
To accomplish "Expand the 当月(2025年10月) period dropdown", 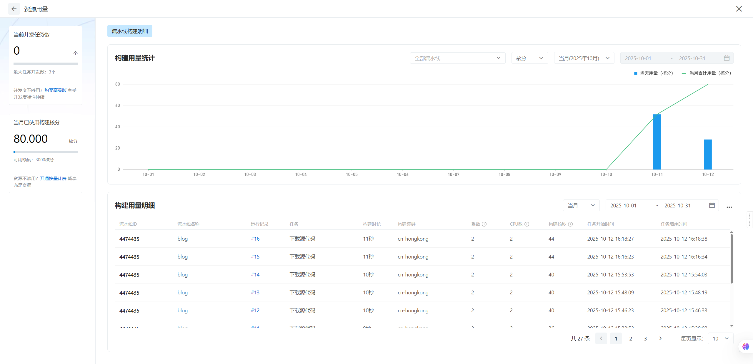I will tap(584, 58).
